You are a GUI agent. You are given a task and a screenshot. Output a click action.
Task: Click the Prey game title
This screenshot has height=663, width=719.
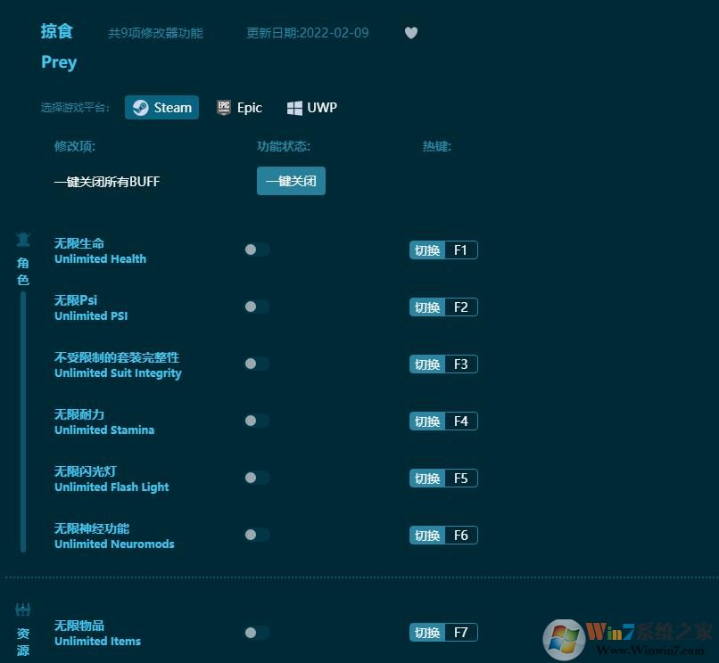[x=59, y=61]
